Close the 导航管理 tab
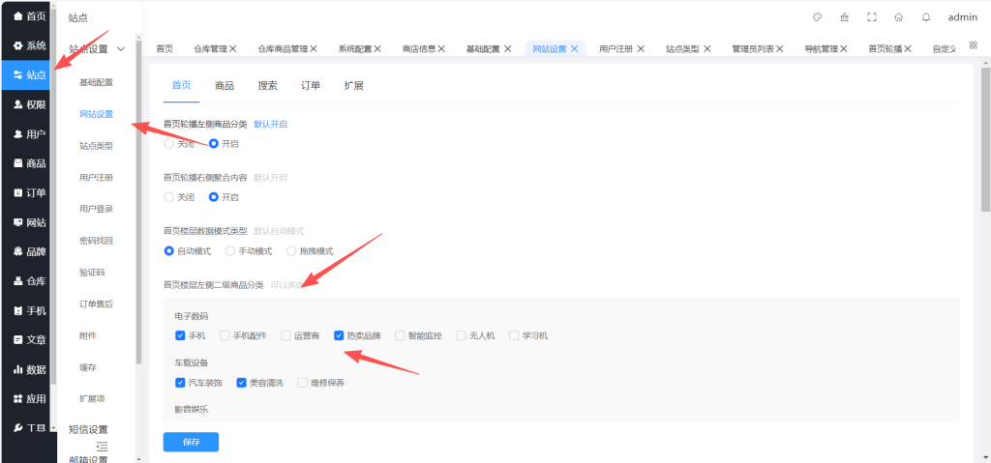The height and width of the screenshot is (463, 991). pos(843,48)
